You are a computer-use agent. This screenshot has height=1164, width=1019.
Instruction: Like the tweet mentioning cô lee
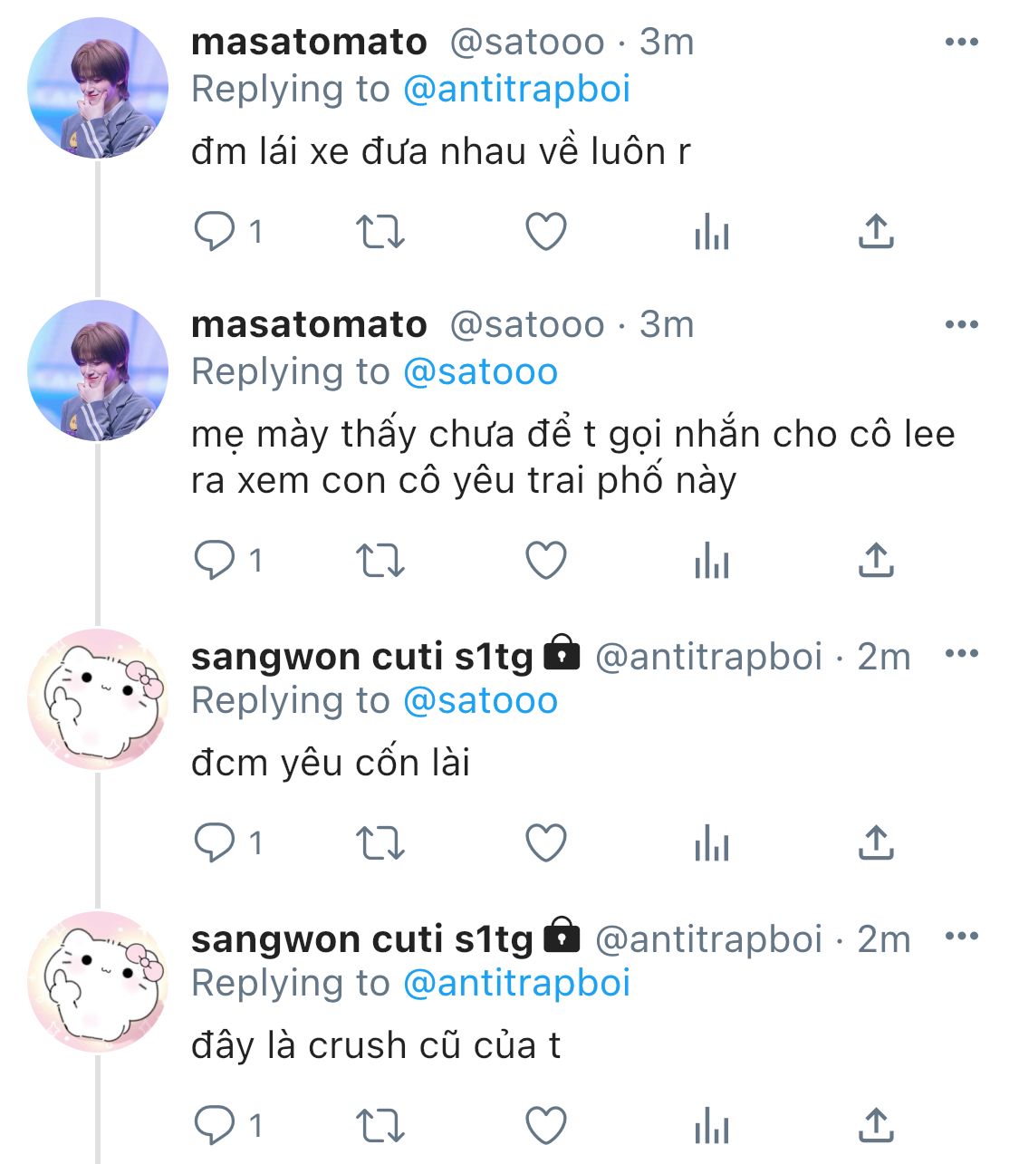(546, 561)
